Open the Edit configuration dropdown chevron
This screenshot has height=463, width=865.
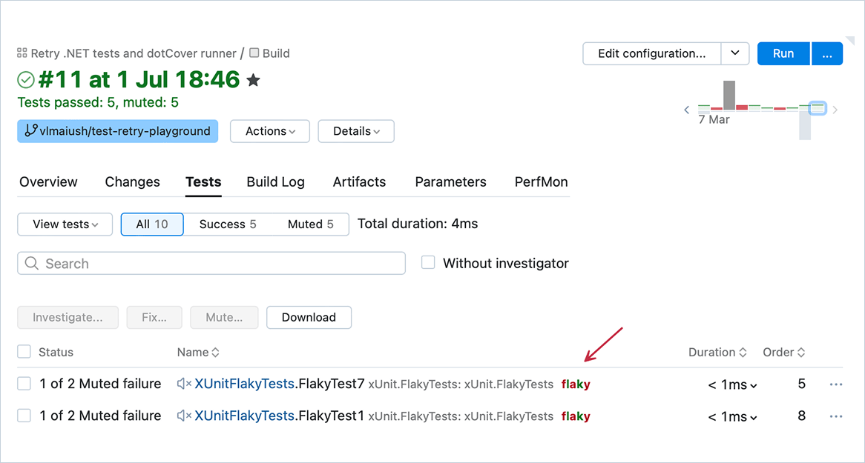coord(735,53)
